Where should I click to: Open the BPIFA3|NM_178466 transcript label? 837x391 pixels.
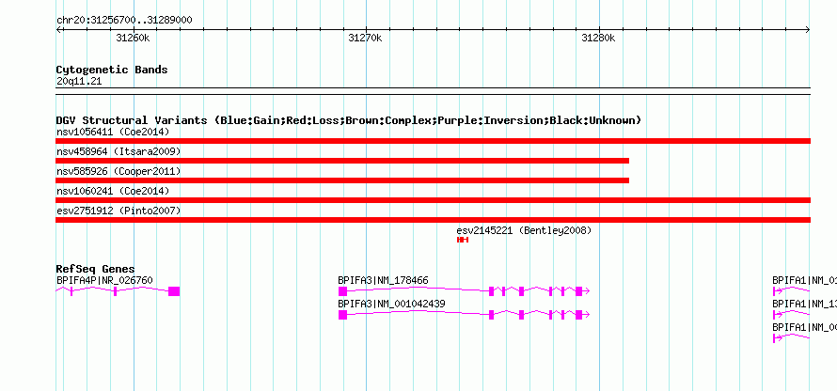click(x=383, y=281)
